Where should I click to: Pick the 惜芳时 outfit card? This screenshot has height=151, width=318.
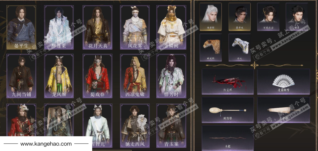pyautogui.click(x=171, y=76)
